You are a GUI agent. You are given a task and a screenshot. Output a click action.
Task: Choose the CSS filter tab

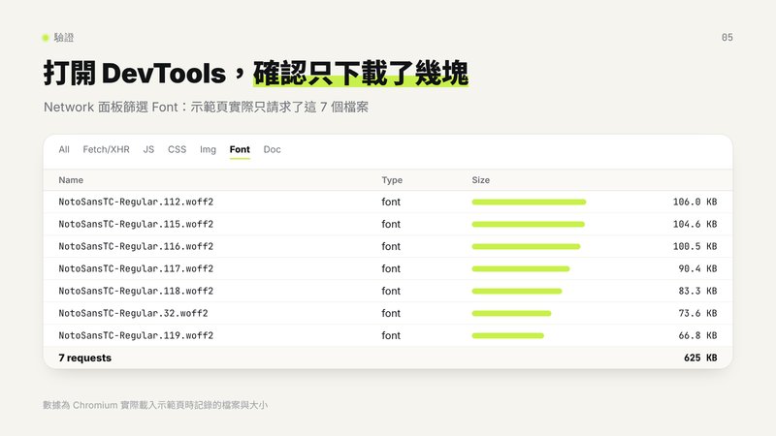177,149
